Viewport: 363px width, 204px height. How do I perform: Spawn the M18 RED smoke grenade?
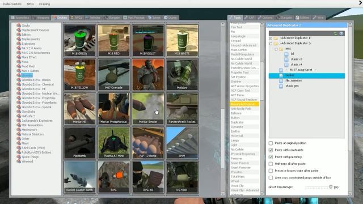tap(113, 41)
